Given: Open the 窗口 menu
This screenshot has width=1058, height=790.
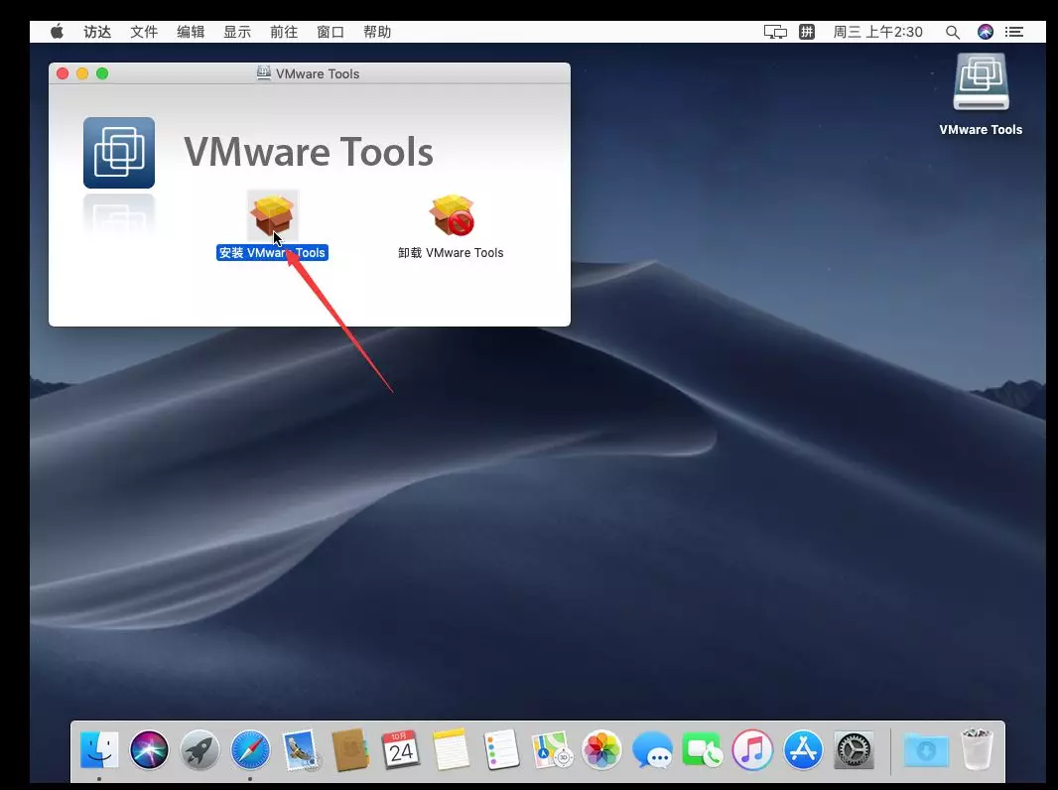Looking at the screenshot, I should point(331,32).
